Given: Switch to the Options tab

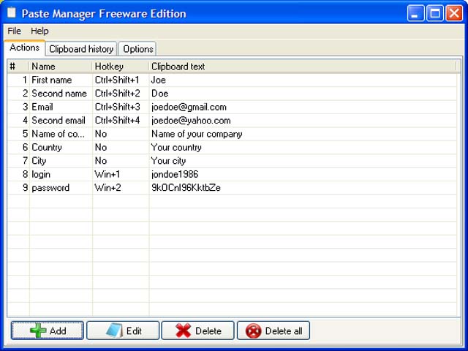Looking at the screenshot, I should (x=138, y=49).
